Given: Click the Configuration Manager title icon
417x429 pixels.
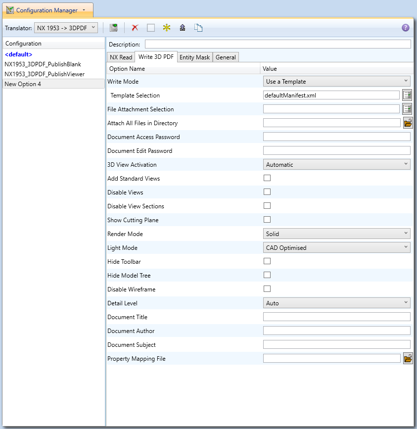Looking at the screenshot, I should pos(10,10).
